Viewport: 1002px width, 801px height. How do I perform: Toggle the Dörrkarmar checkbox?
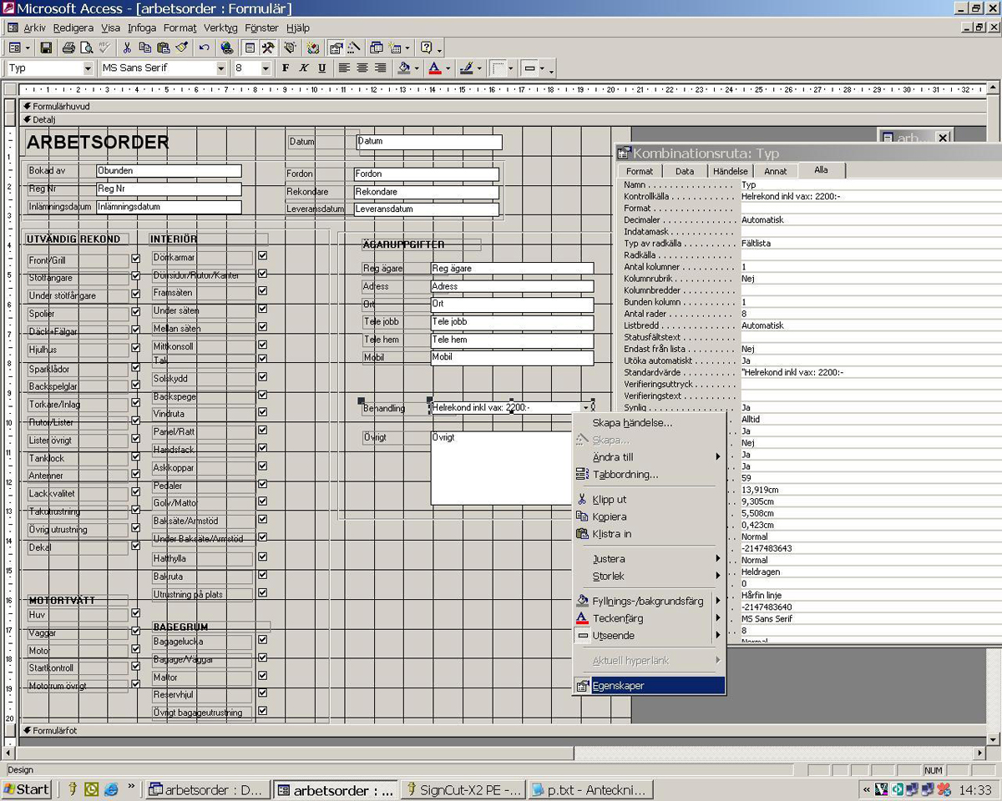point(262,255)
